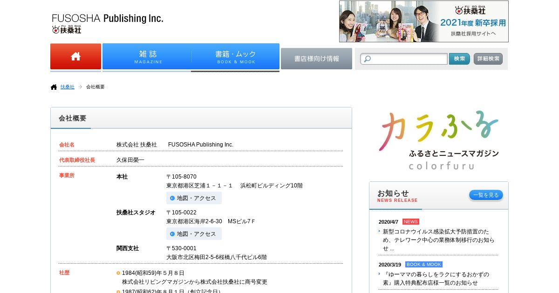Click the address 東京都港区海岸2-6-30 MSビル7F
Screen dimensions: 559x293
(x=211, y=221)
